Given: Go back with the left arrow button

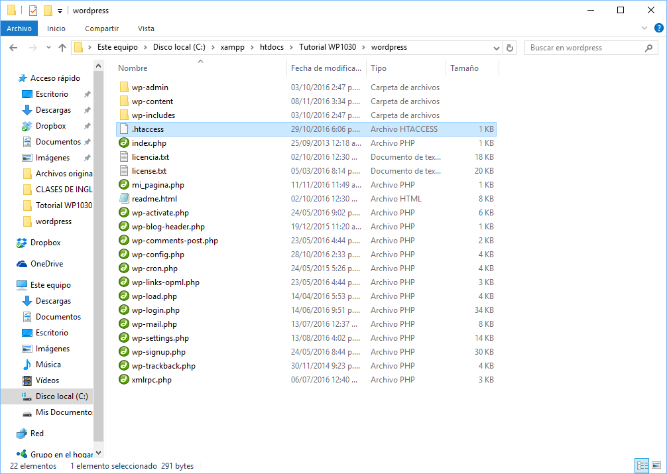Looking at the screenshot, I should coord(14,48).
